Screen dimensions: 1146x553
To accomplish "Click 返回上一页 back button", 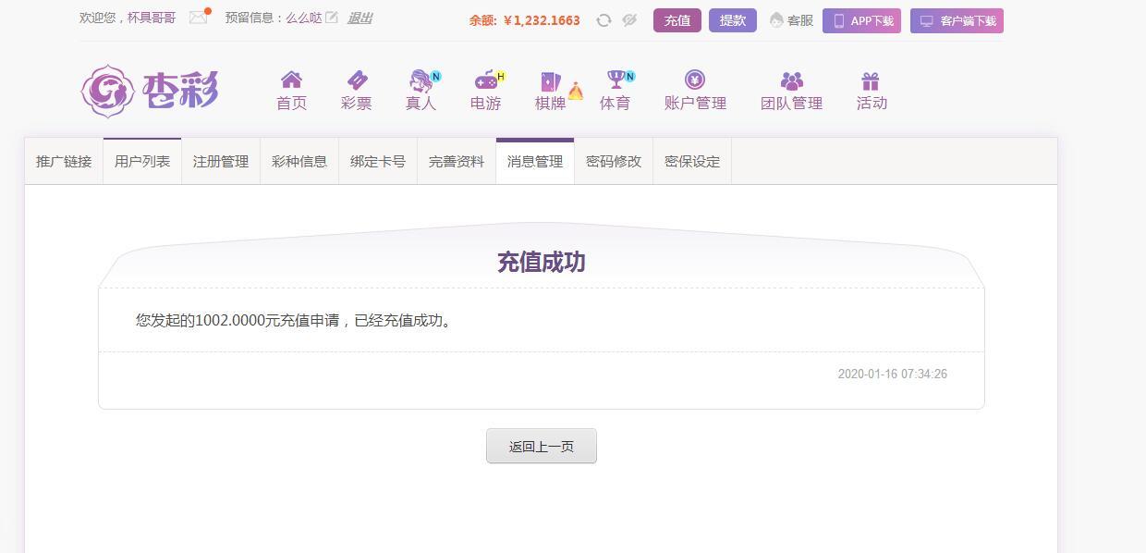I will (542, 446).
